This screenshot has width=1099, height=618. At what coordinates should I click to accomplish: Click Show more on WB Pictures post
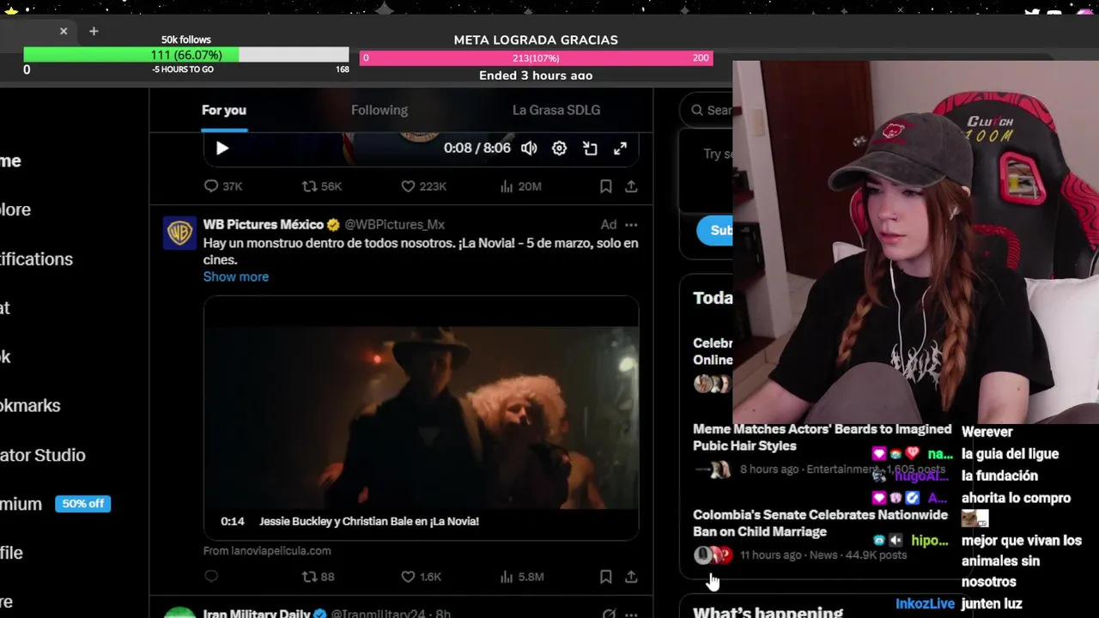[x=236, y=276]
